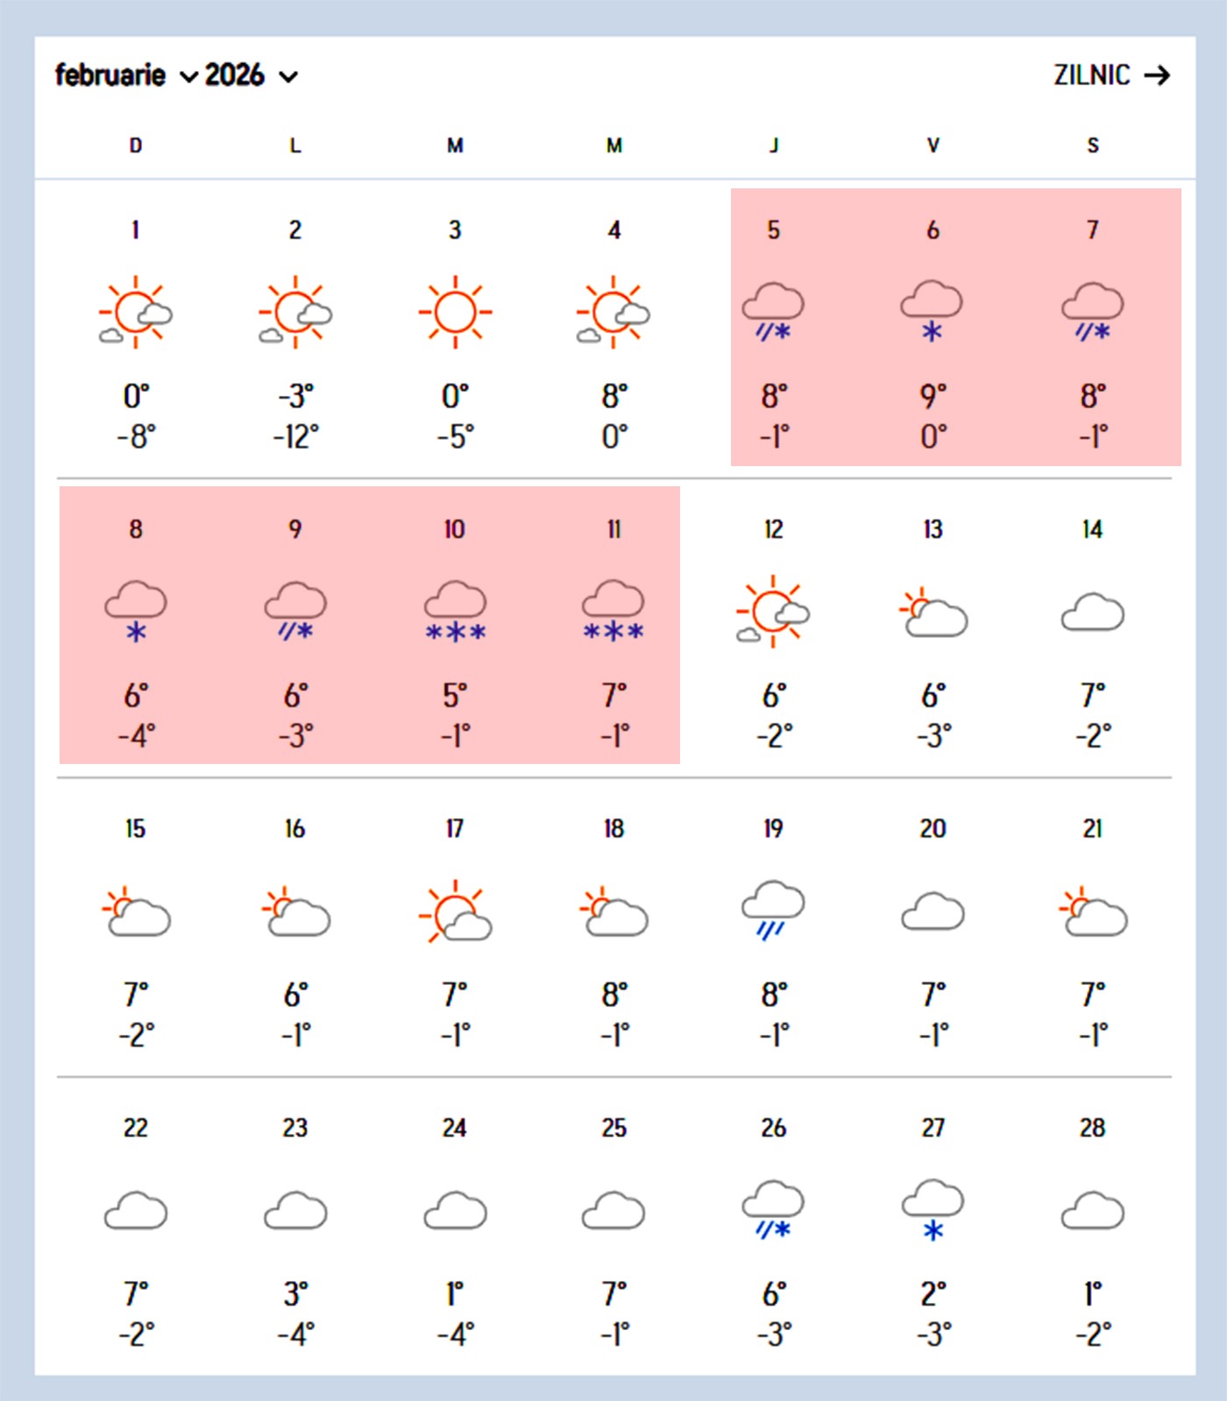Click the sleet cloud icon on February 5
1227x1401 pixels.
773,312
